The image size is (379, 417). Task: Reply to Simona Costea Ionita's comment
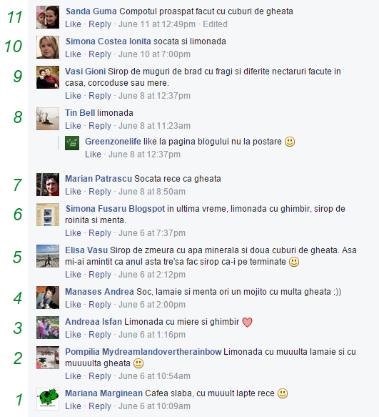coord(100,54)
